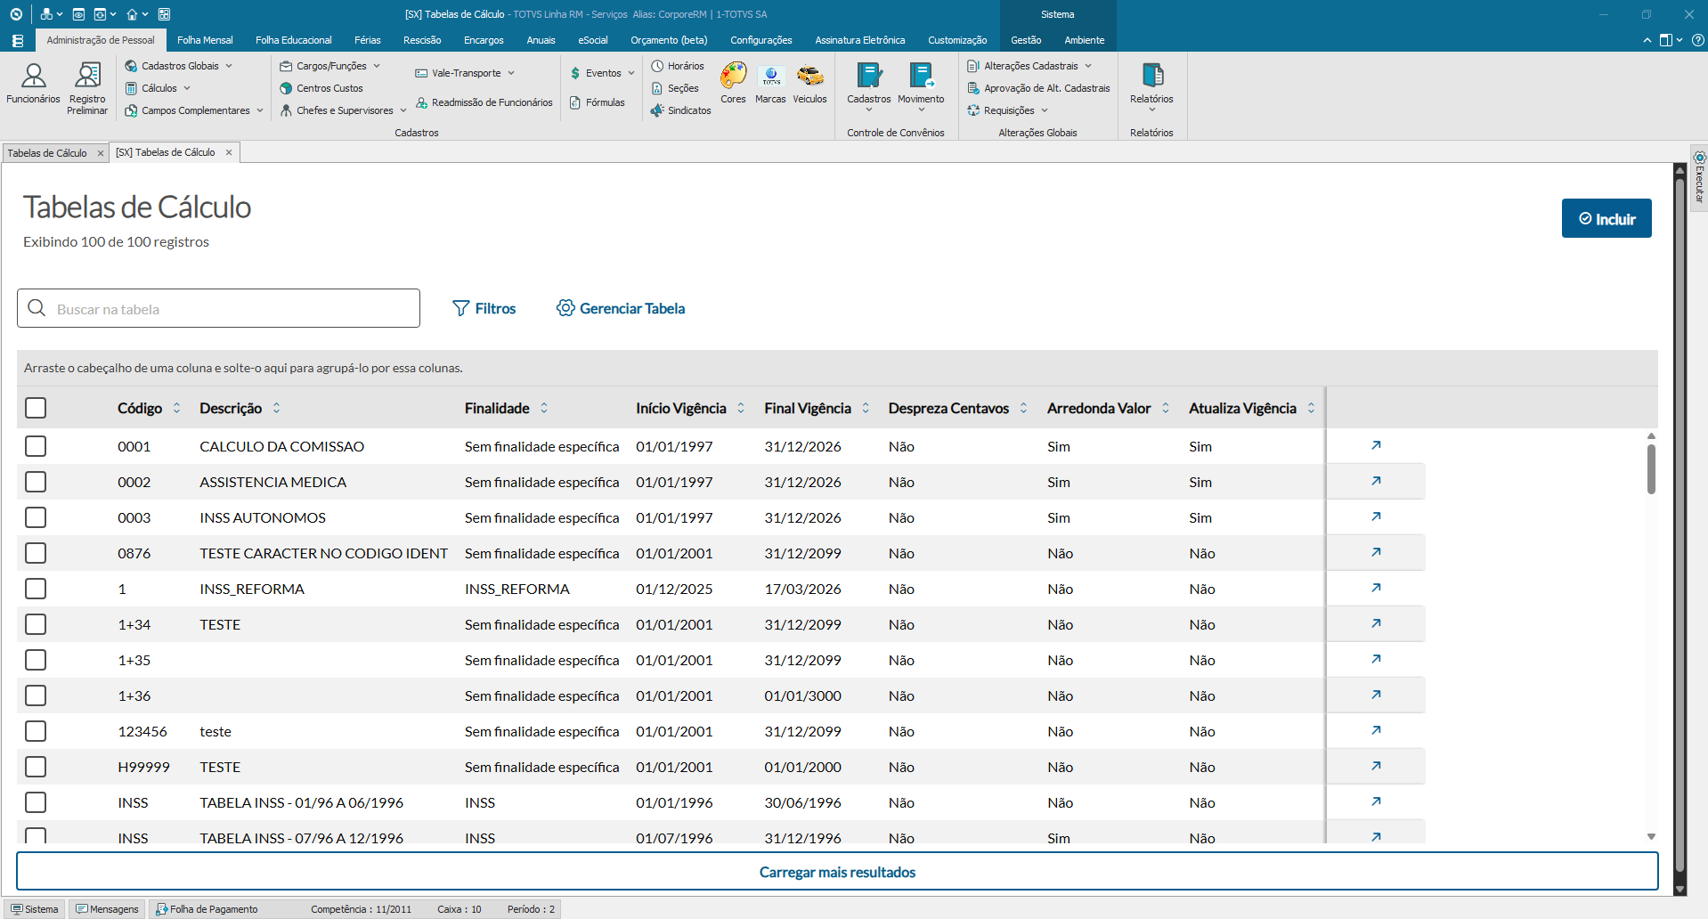Open the eSocial ribbon tab
1708x919 pixels.
coord(592,40)
